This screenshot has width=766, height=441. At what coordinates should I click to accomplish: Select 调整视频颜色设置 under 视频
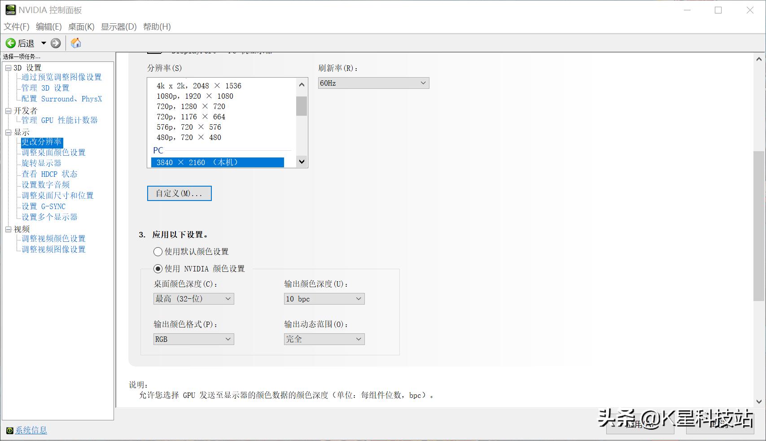(53, 238)
